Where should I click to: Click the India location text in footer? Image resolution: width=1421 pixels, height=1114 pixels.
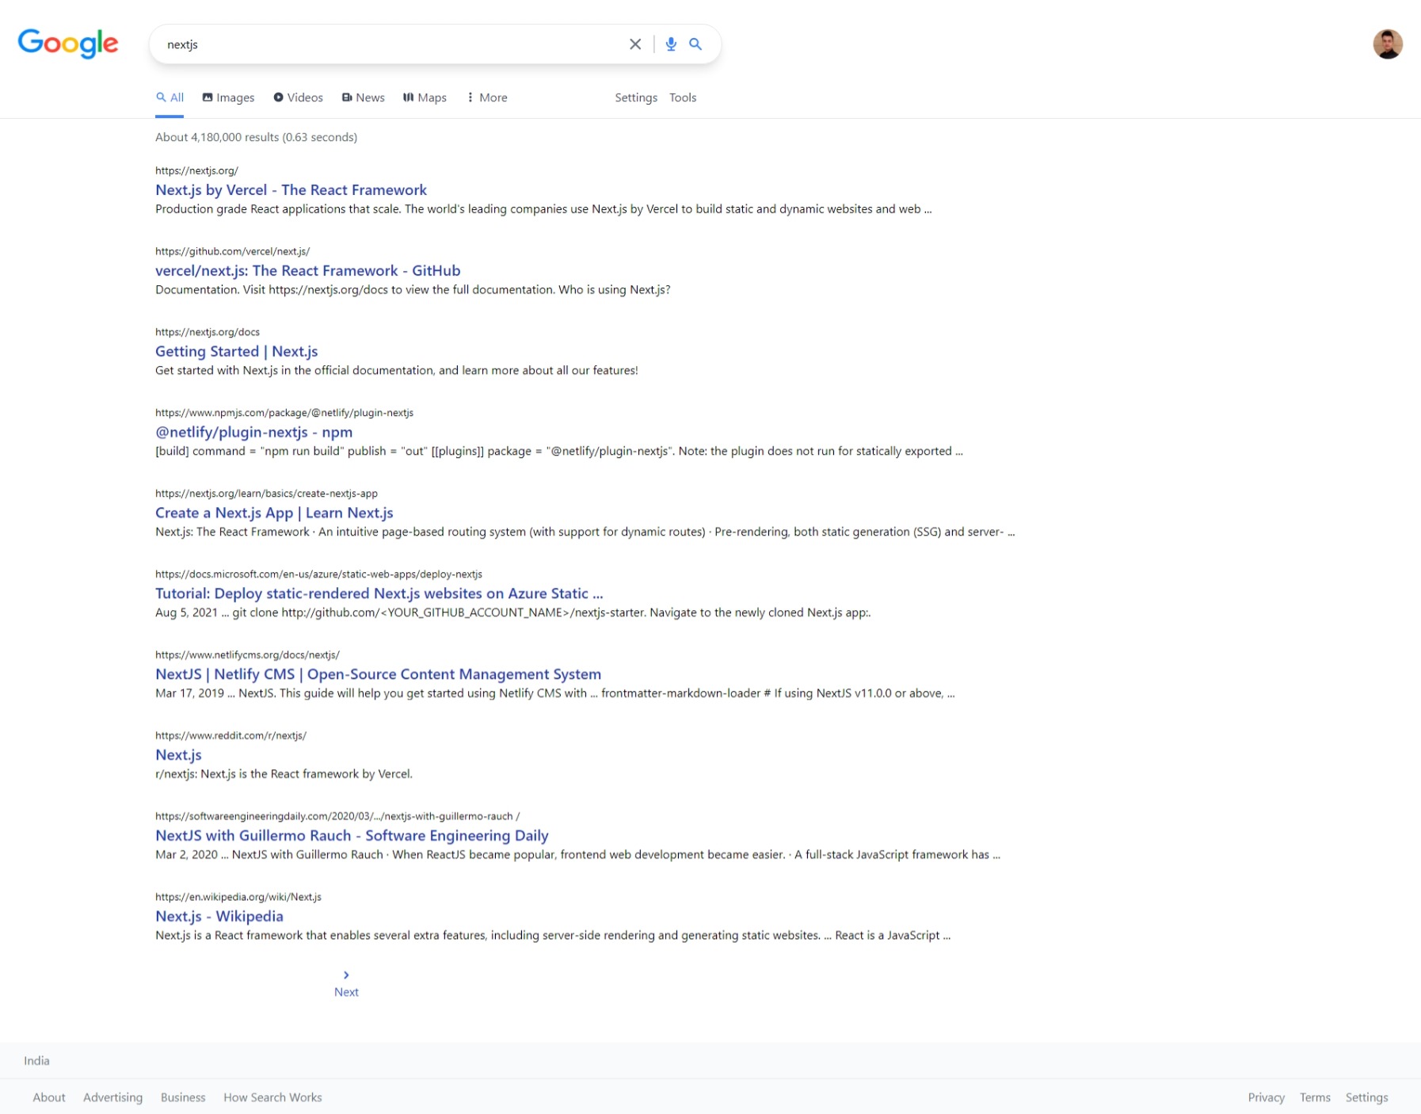click(36, 1061)
